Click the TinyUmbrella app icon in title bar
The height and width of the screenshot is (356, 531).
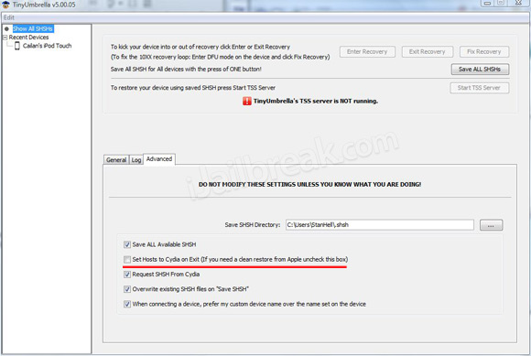pyautogui.click(x=5, y=5)
